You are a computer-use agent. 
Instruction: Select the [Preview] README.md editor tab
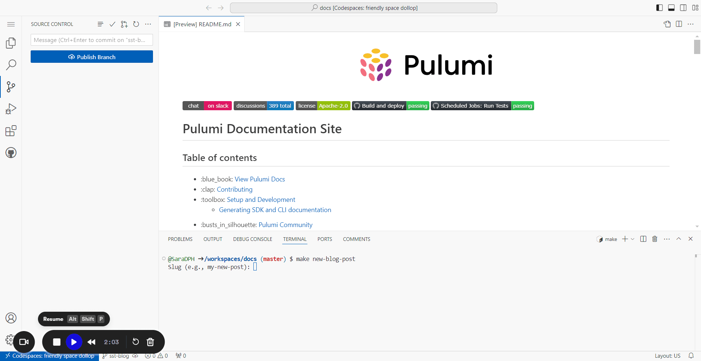202,24
